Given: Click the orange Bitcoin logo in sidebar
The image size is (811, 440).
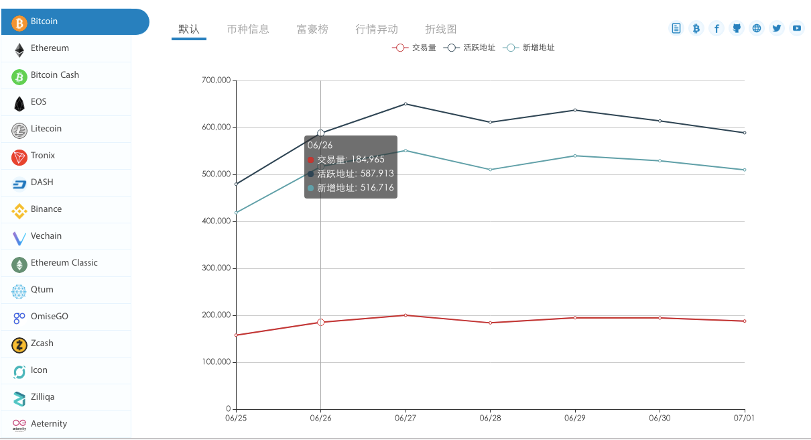Looking at the screenshot, I should tap(19, 23).
